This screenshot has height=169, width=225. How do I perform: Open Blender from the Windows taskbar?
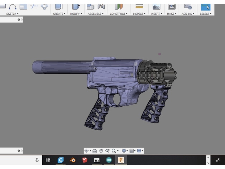point(73,160)
